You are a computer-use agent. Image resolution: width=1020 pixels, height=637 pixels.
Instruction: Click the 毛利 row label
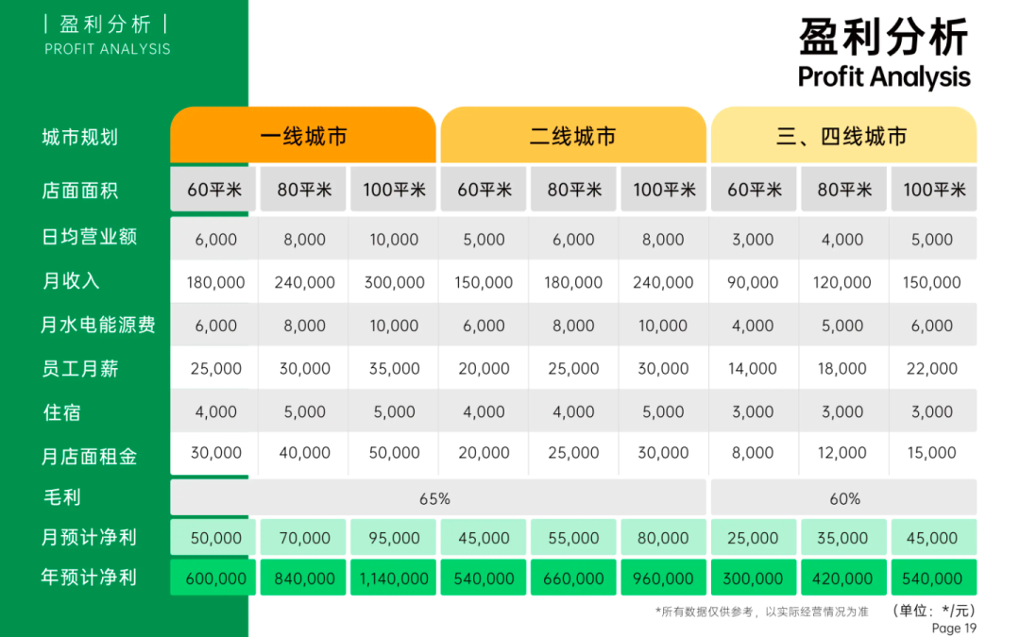click(x=61, y=497)
